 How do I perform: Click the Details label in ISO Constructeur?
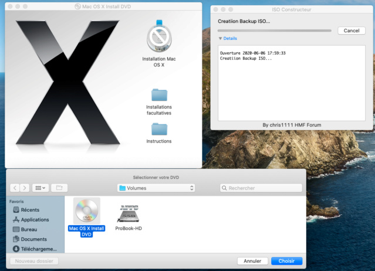[x=230, y=39]
